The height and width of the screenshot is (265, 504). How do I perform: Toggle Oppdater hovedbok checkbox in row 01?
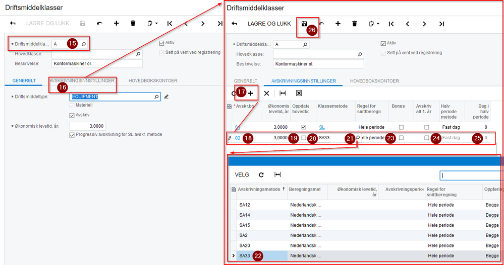(303, 127)
